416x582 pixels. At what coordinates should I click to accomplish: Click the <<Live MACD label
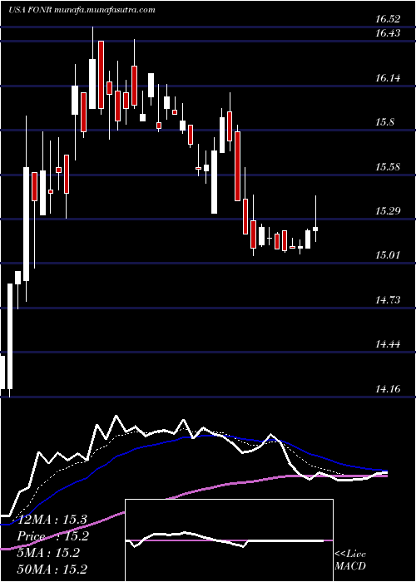point(350,560)
